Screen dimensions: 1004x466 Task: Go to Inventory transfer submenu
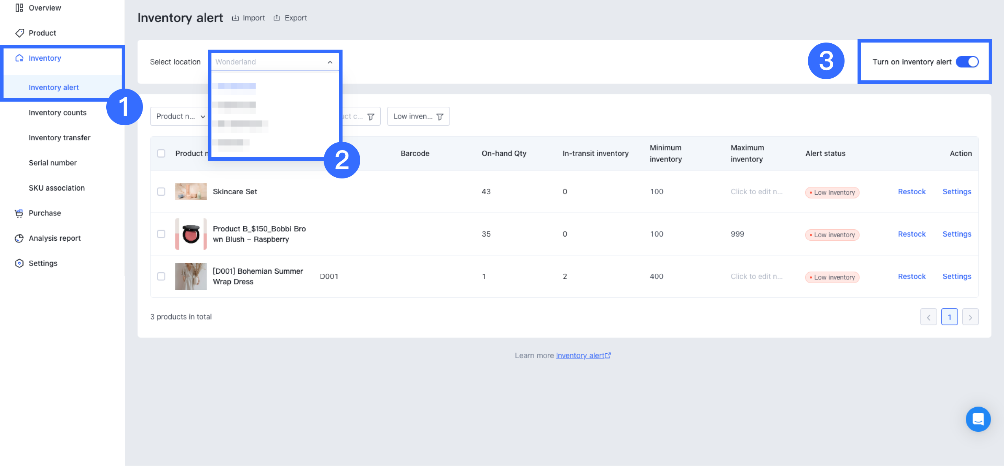[x=59, y=138]
